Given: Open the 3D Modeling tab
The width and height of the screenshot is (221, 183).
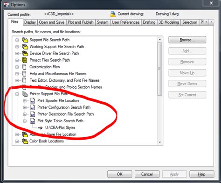Looking at the screenshot, I should (169, 22).
